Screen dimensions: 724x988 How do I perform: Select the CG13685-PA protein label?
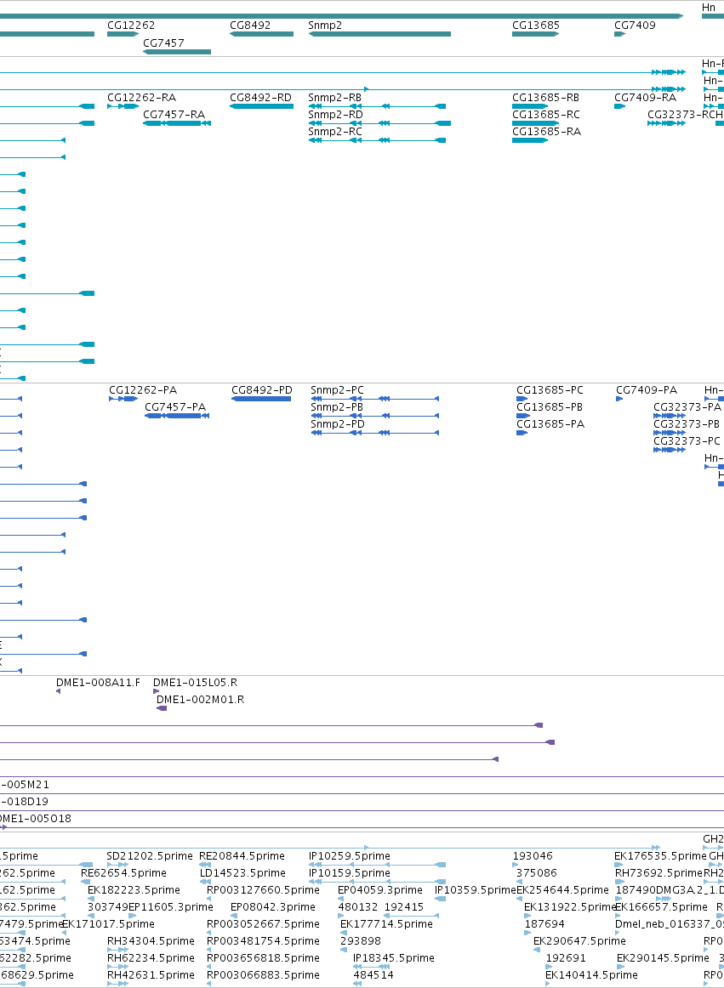click(x=550, y=424)
